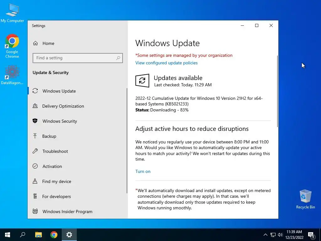Image resolution: width=321 pixels, height=241 pixels.
Task: Open the Troubleshoot page
Action: click(x=55, y=151)
